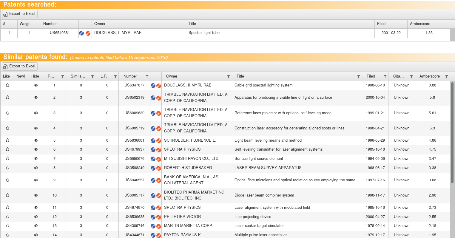Open orange link icon for US5550676
Image resolution: width=455 pixels, height=238 pixels.
(x=159, y=159)
